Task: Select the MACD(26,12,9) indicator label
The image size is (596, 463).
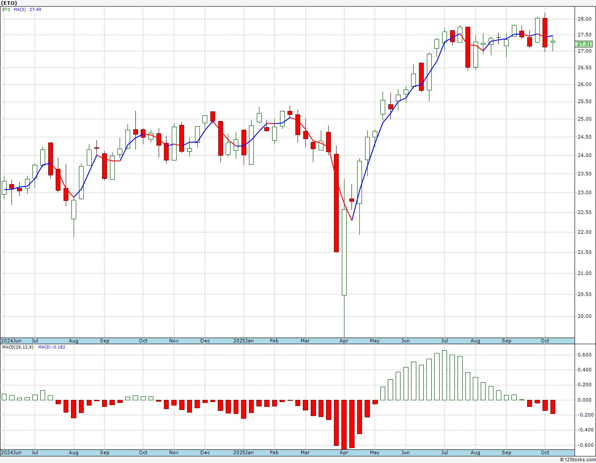Action: coord(18,347)
